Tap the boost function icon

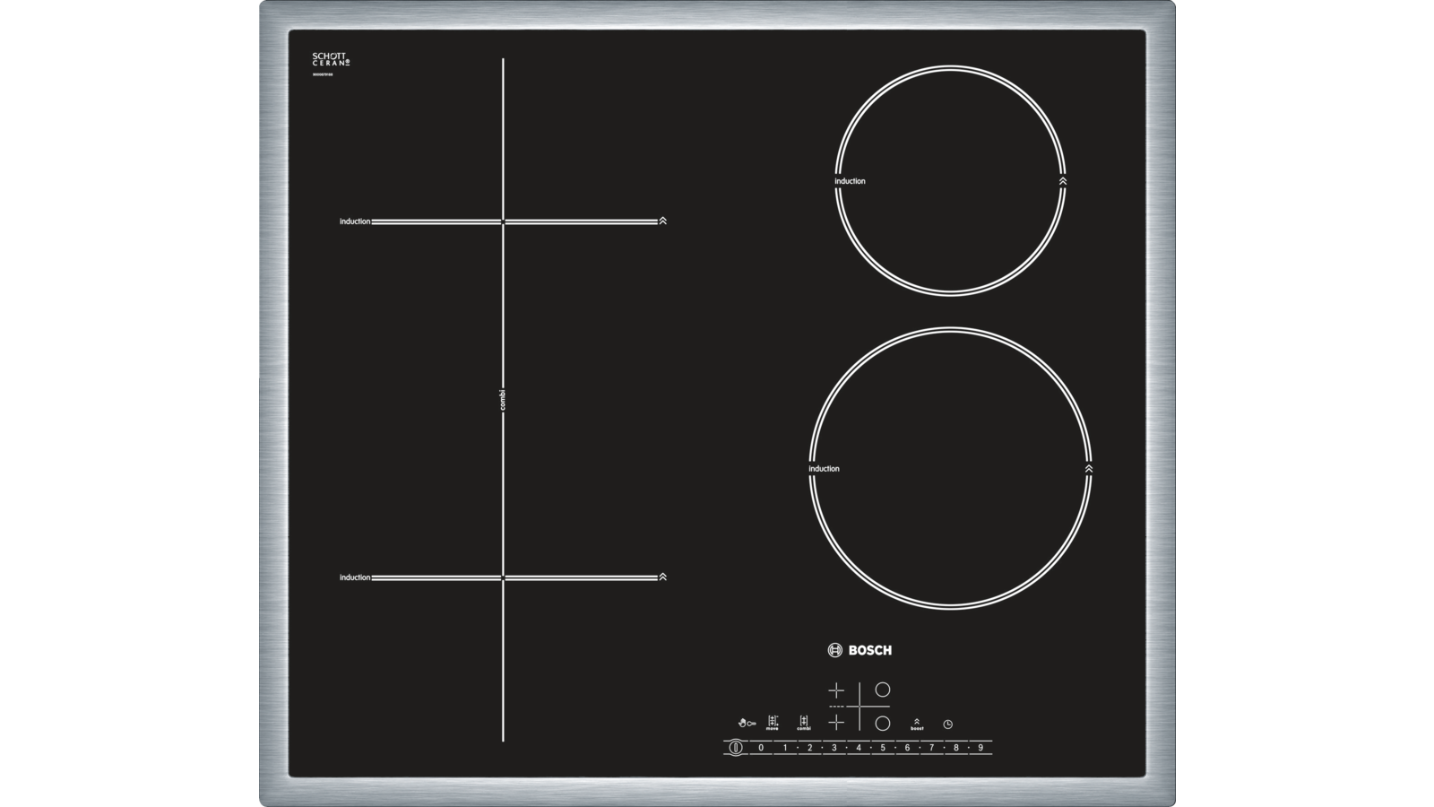tap(917, 723)
